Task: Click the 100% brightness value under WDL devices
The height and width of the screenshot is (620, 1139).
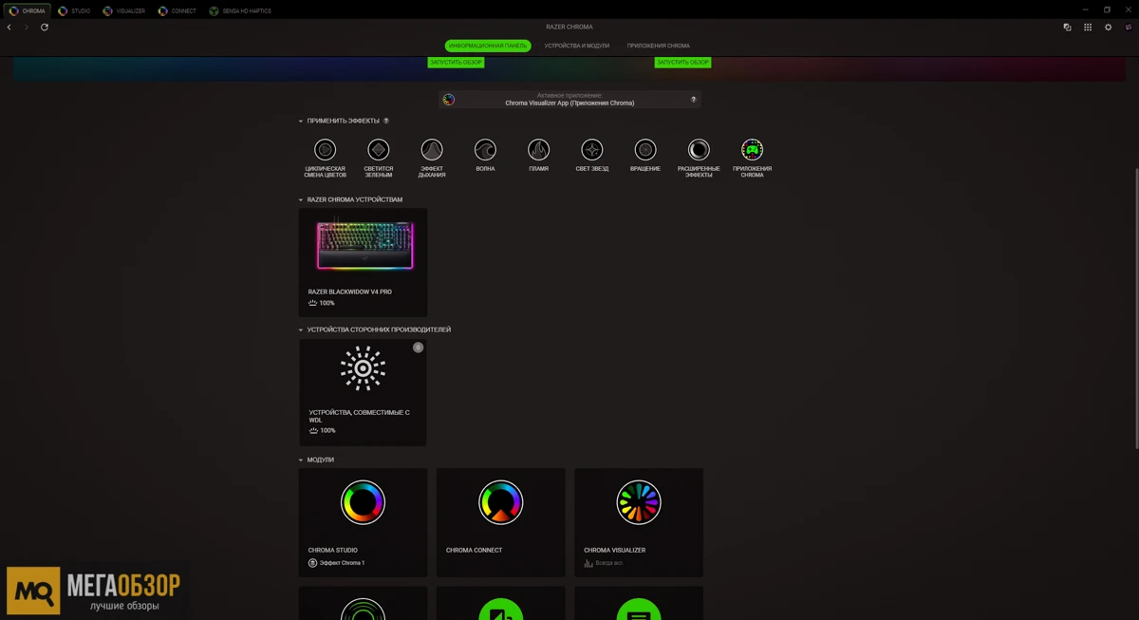Action: point(327,431)
